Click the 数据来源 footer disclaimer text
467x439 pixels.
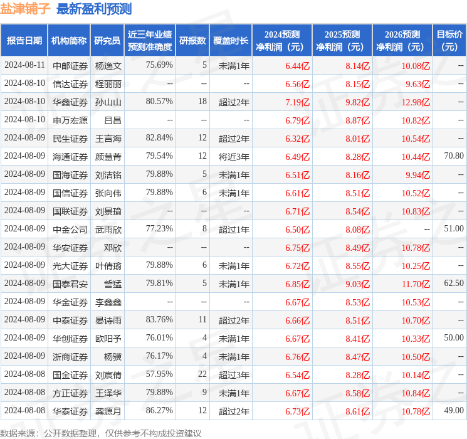[x=101, y=433]
